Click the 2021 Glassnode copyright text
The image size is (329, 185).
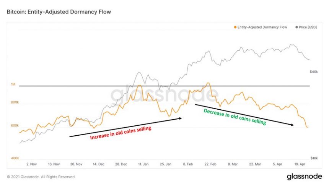(x=41, y=177)
